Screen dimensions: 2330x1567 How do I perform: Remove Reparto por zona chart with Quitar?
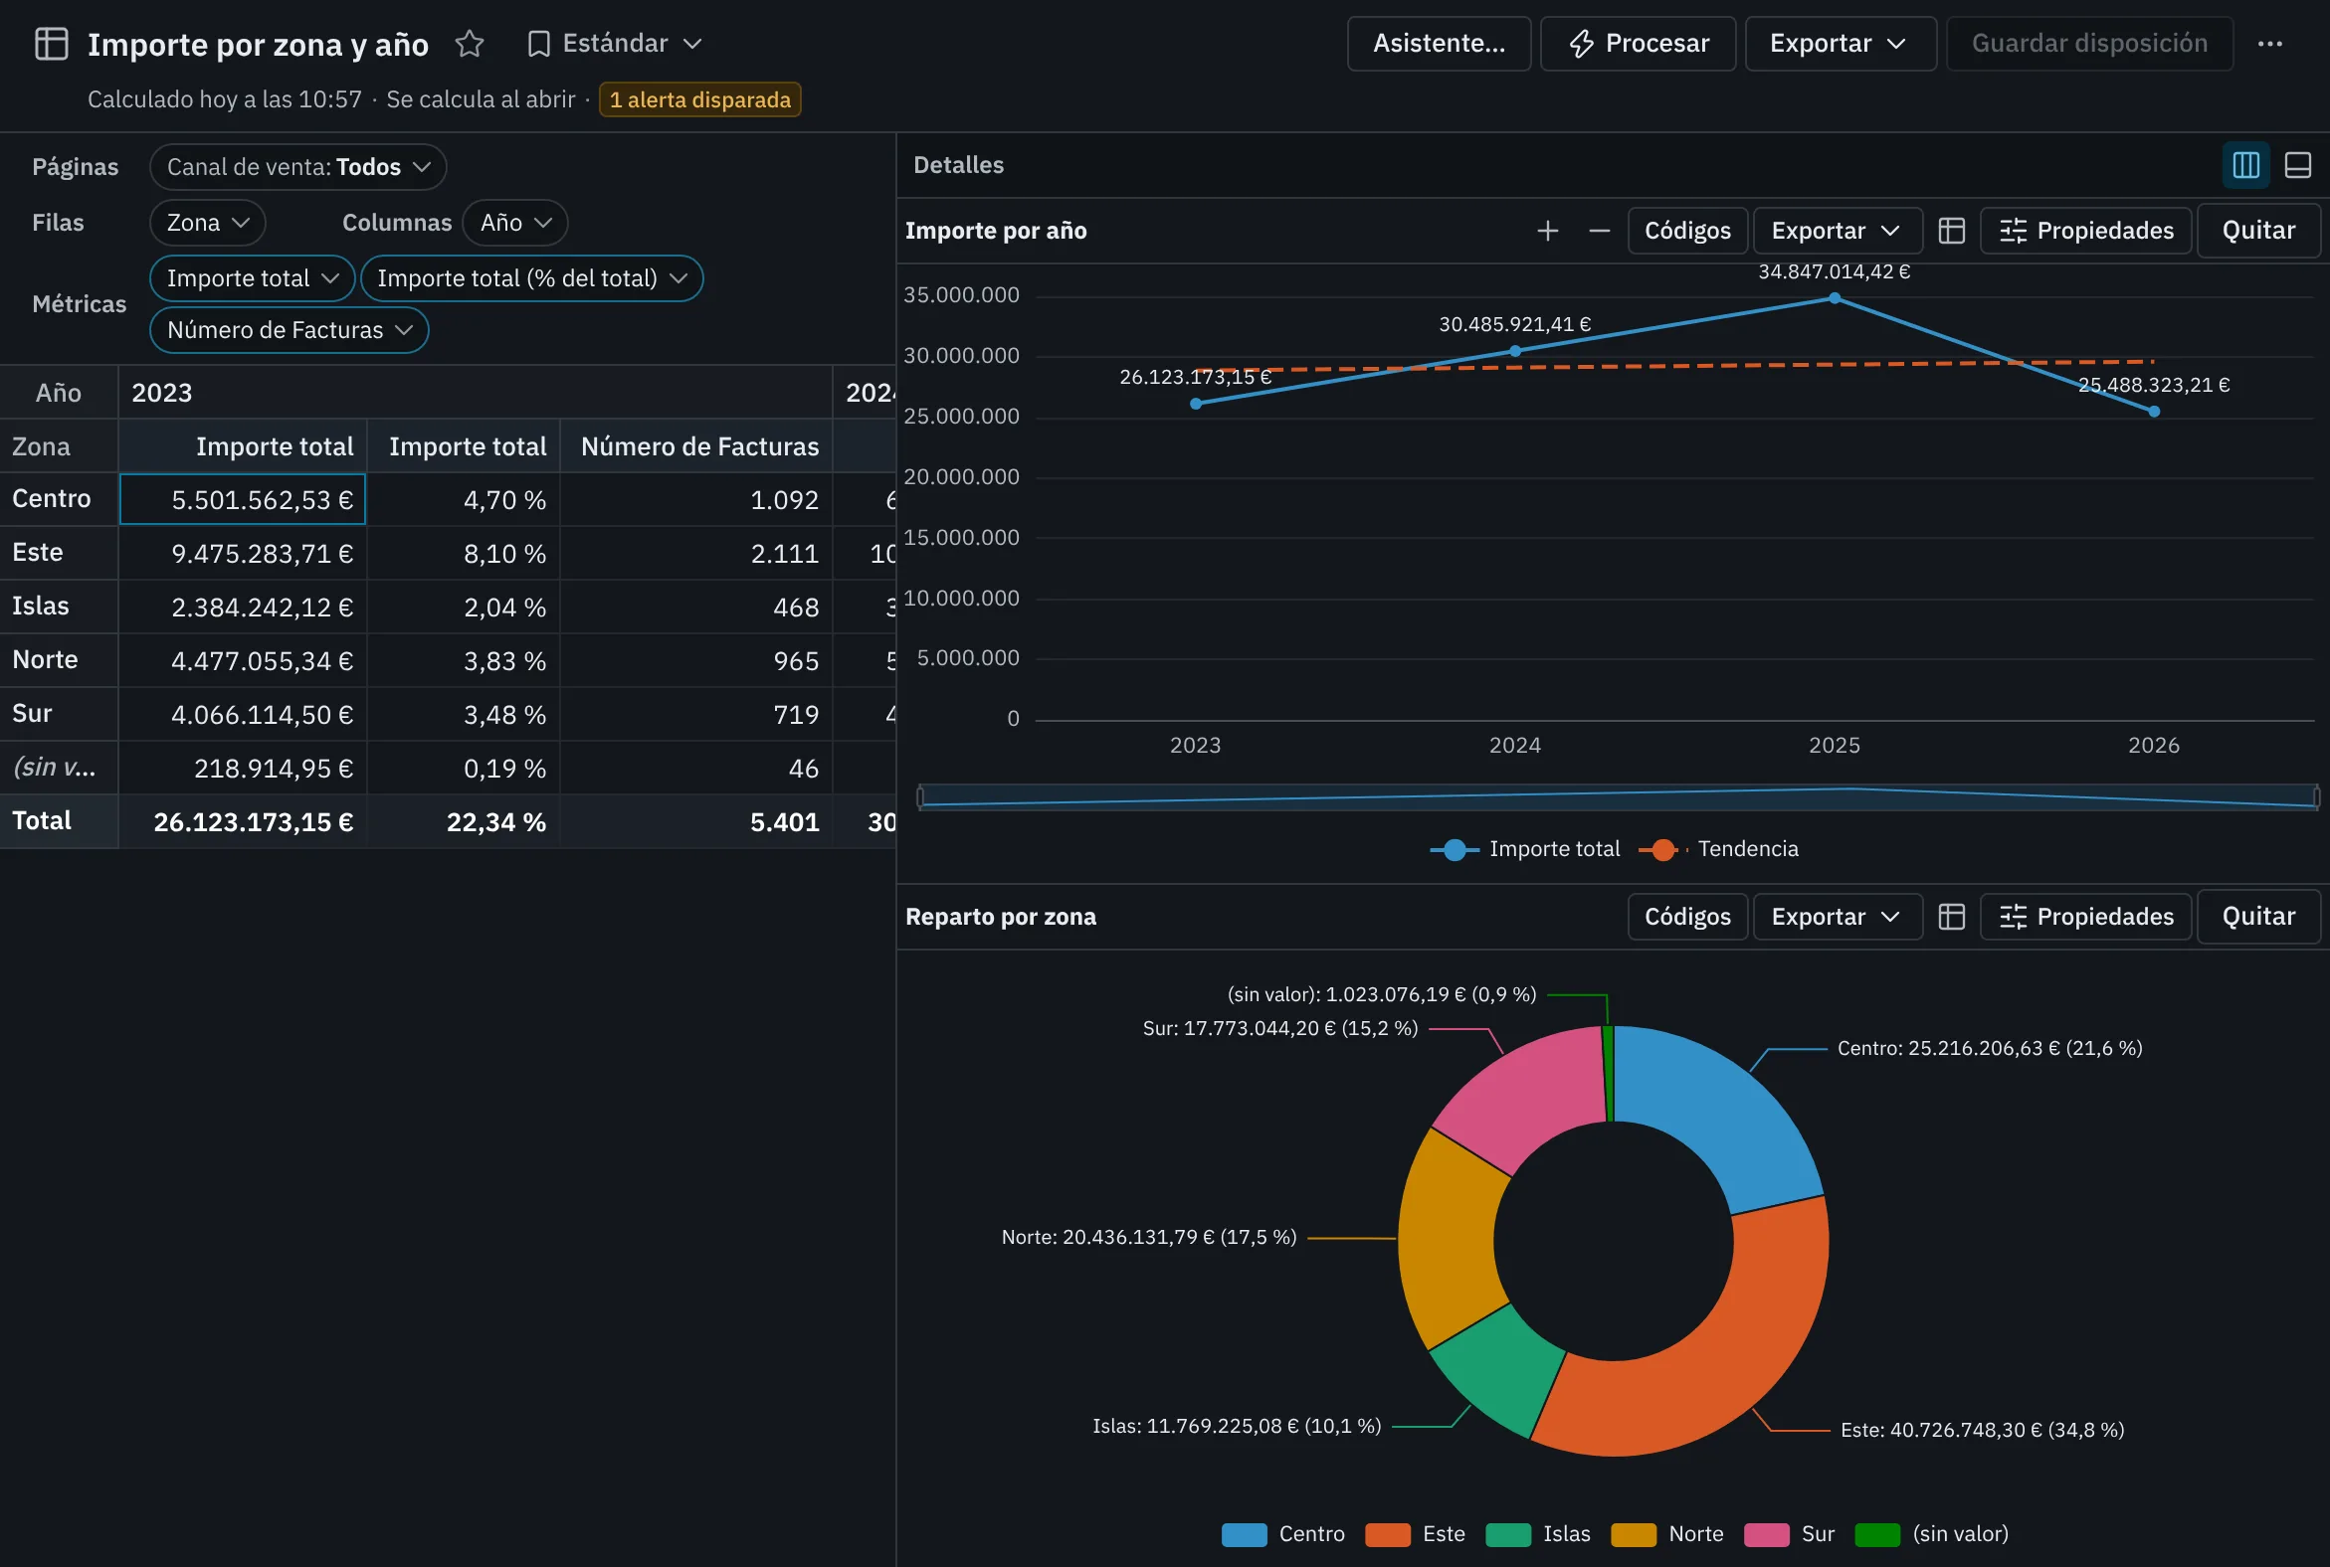point(2259,917)
